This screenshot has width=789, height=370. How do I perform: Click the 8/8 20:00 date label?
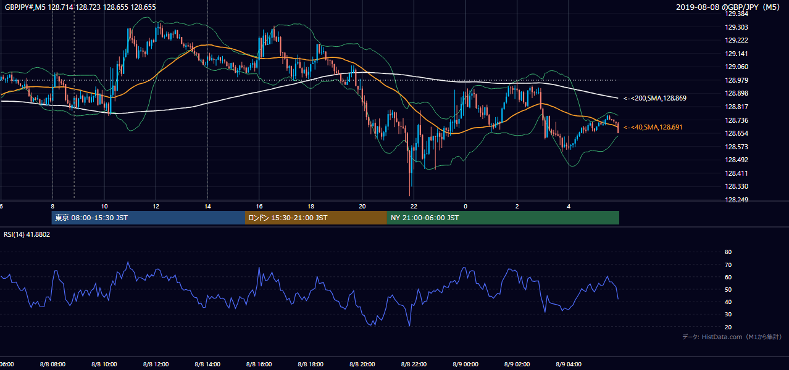click(362, 364)
